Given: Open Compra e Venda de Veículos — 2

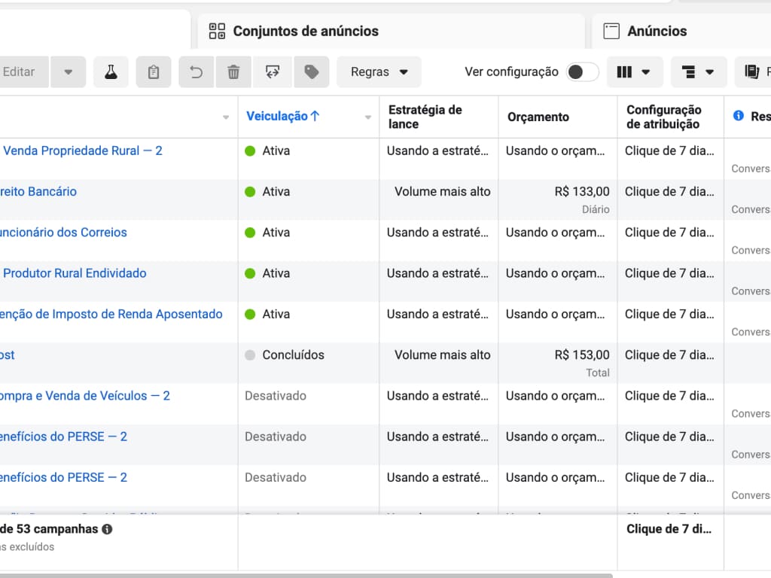Looking at the screenshot, I should point(85,396).
